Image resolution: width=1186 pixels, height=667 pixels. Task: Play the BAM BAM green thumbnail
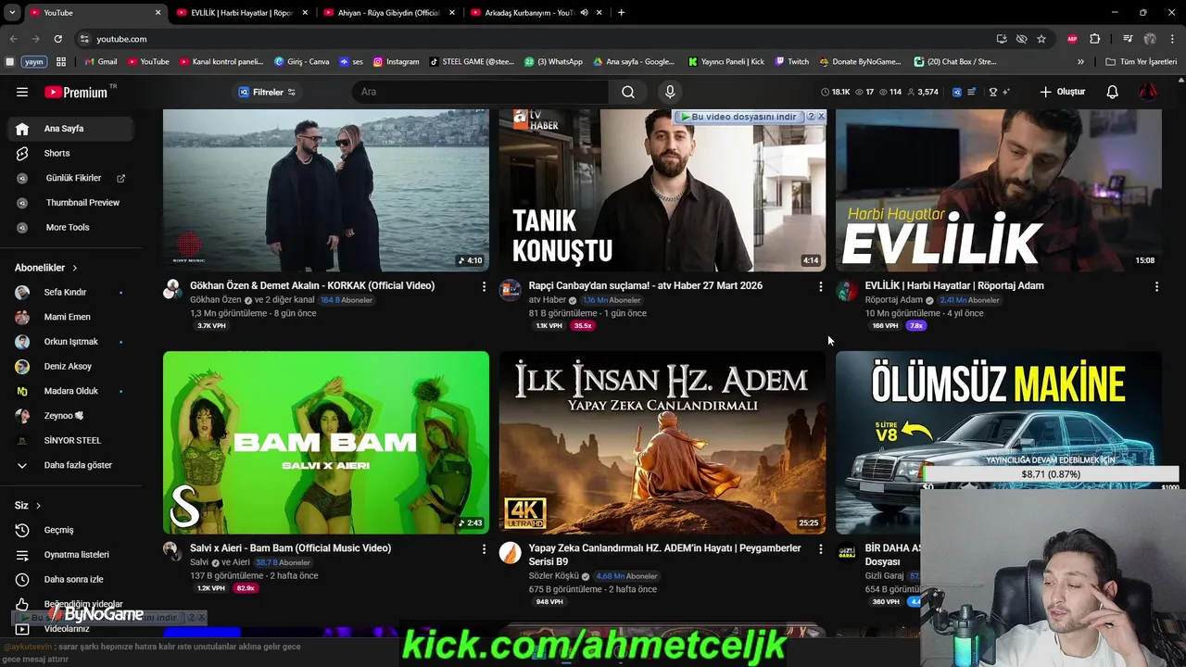[326, 442]
